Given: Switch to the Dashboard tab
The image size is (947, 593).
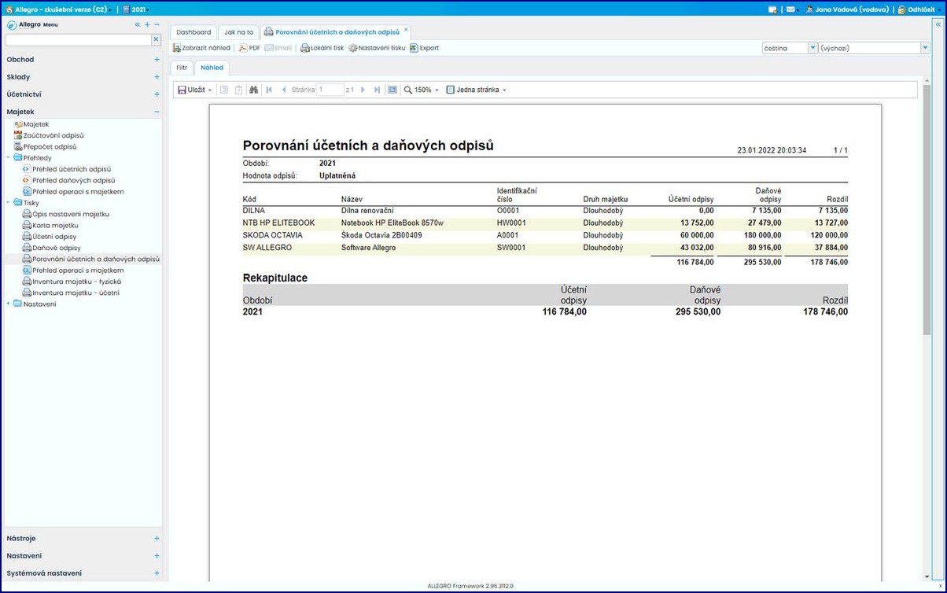Looking at the screenshot, I should 193,32.
